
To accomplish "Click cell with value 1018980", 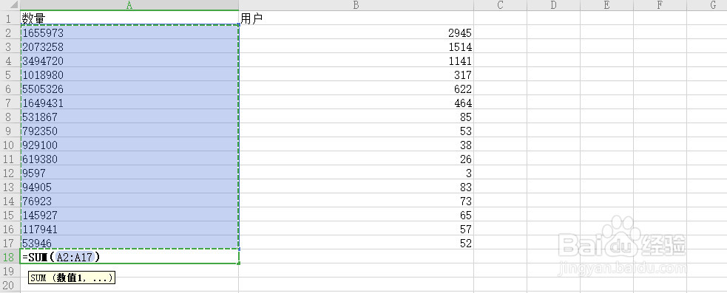I will [x=129, y=75].
